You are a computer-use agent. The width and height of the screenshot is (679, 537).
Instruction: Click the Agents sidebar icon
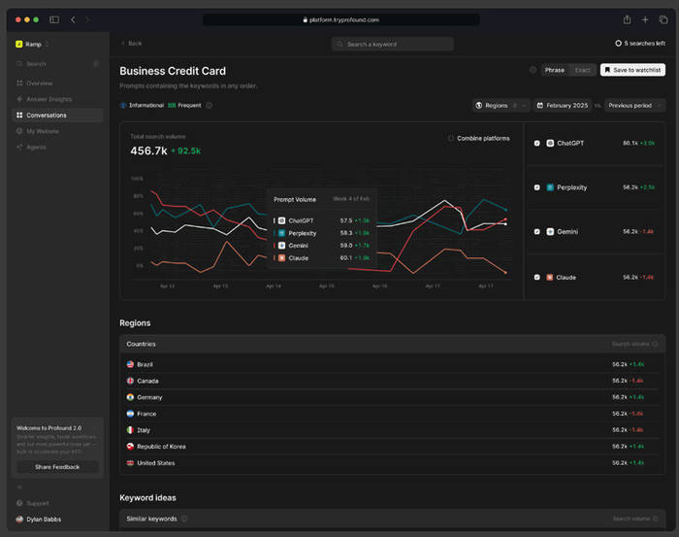click(19, 148)
